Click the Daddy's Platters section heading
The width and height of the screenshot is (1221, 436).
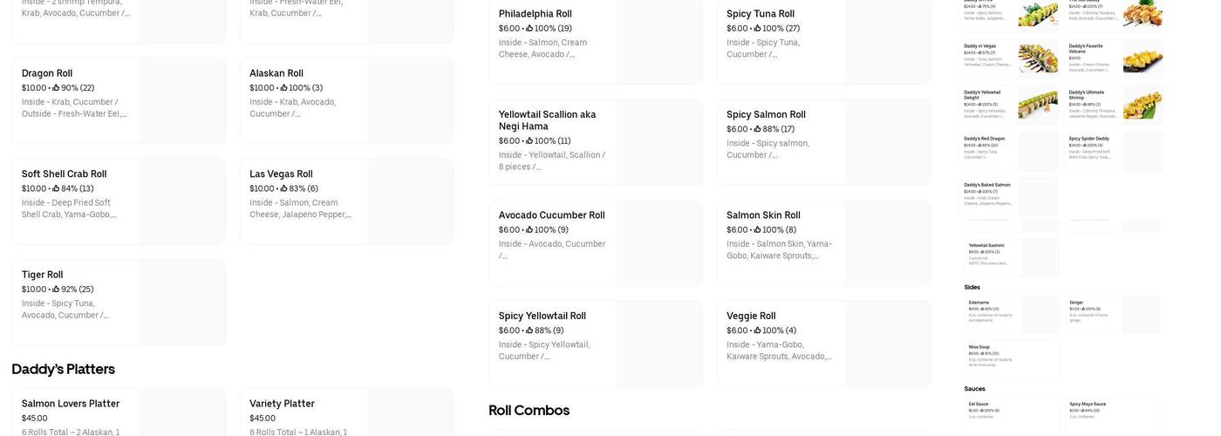[x=64, y=369]
